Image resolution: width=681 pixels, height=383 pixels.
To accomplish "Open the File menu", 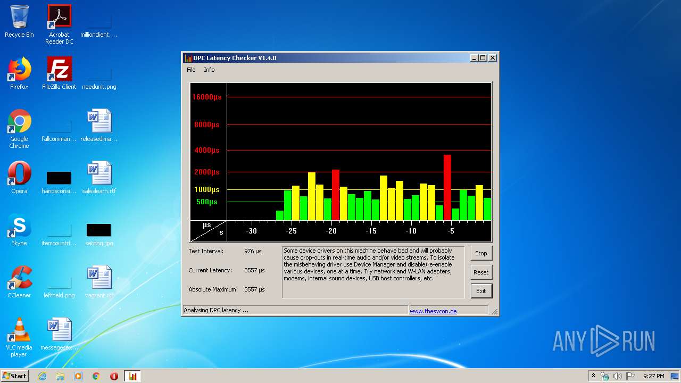I will coord(191,70).
